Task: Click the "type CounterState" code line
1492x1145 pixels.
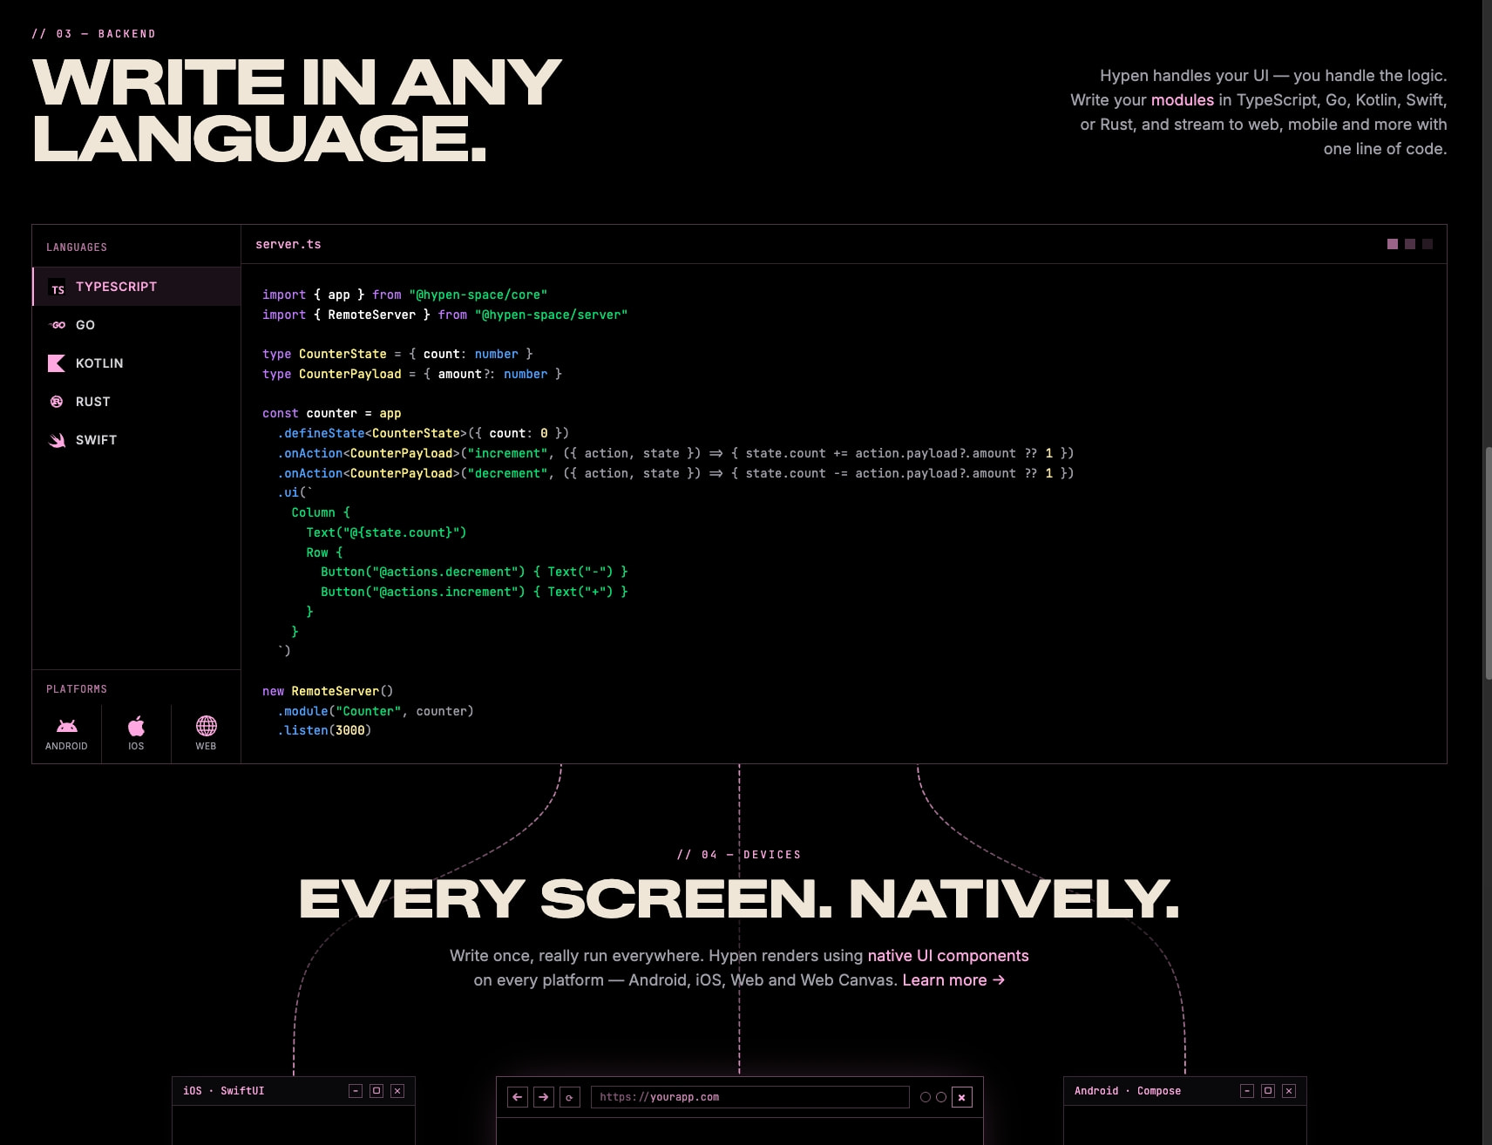Action: pos(397,354)
